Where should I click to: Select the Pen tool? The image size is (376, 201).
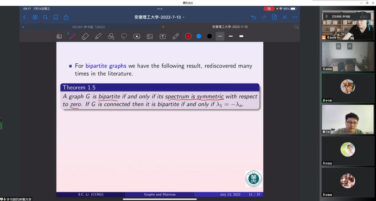pos(72,36)
